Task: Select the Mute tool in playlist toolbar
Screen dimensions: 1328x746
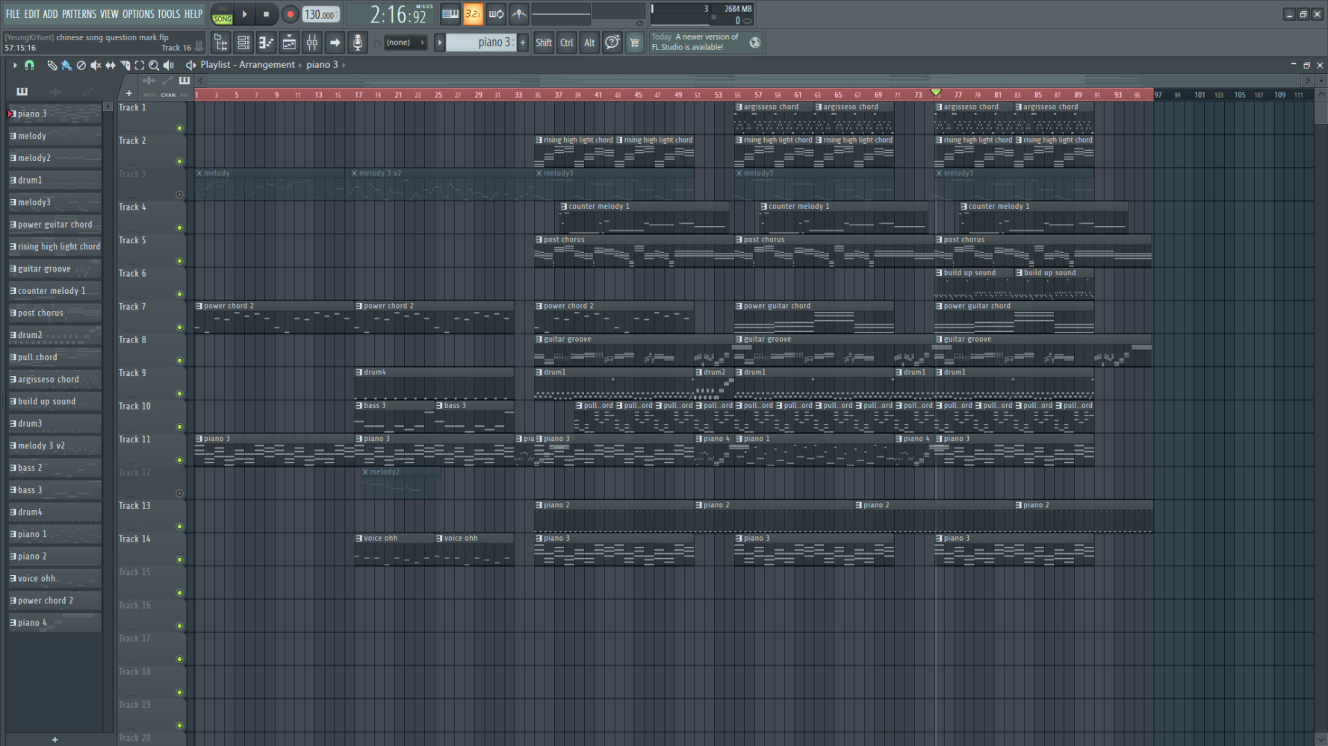Action: 96,66
